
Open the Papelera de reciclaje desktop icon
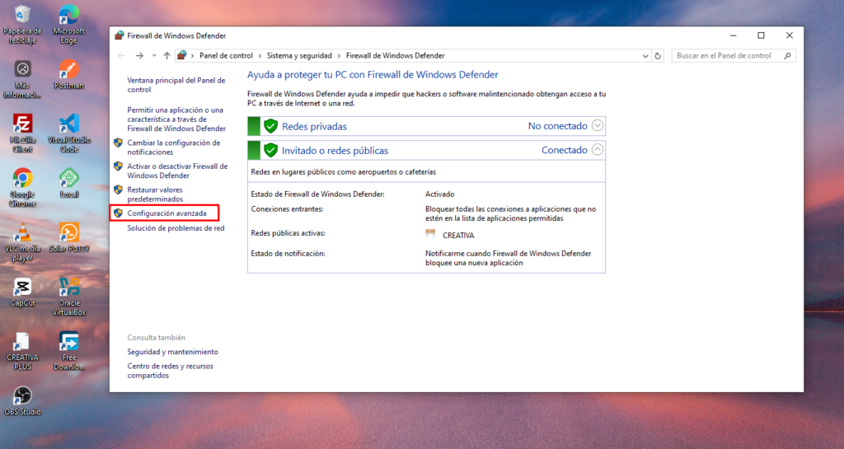pyautogui.click(x=22, y=25)
